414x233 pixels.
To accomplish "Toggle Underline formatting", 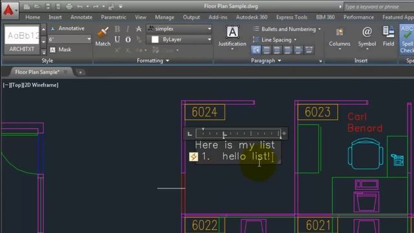I will (117, 39).
